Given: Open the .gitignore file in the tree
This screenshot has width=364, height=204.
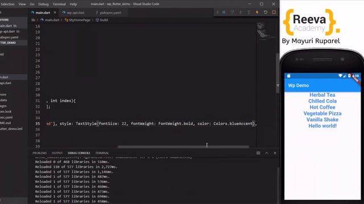Looking at the screenshot, I should (14, 95).
